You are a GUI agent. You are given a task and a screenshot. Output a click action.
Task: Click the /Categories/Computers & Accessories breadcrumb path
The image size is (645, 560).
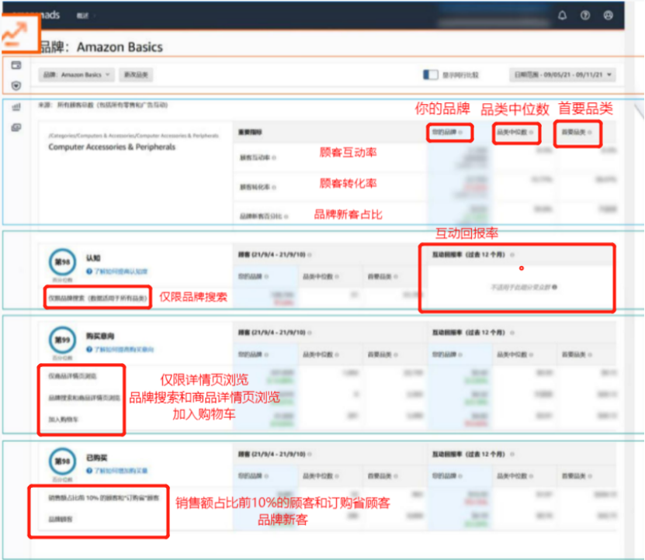(x=134, y=135)
